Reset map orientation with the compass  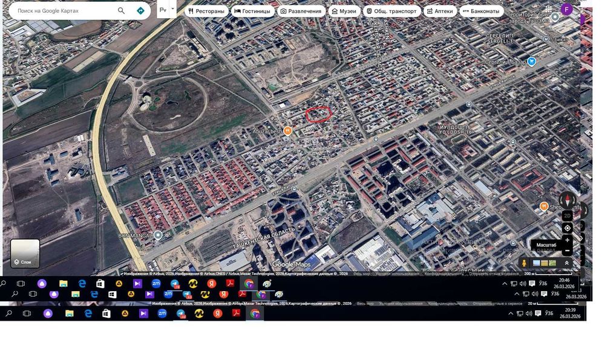(x=567, y=200)
